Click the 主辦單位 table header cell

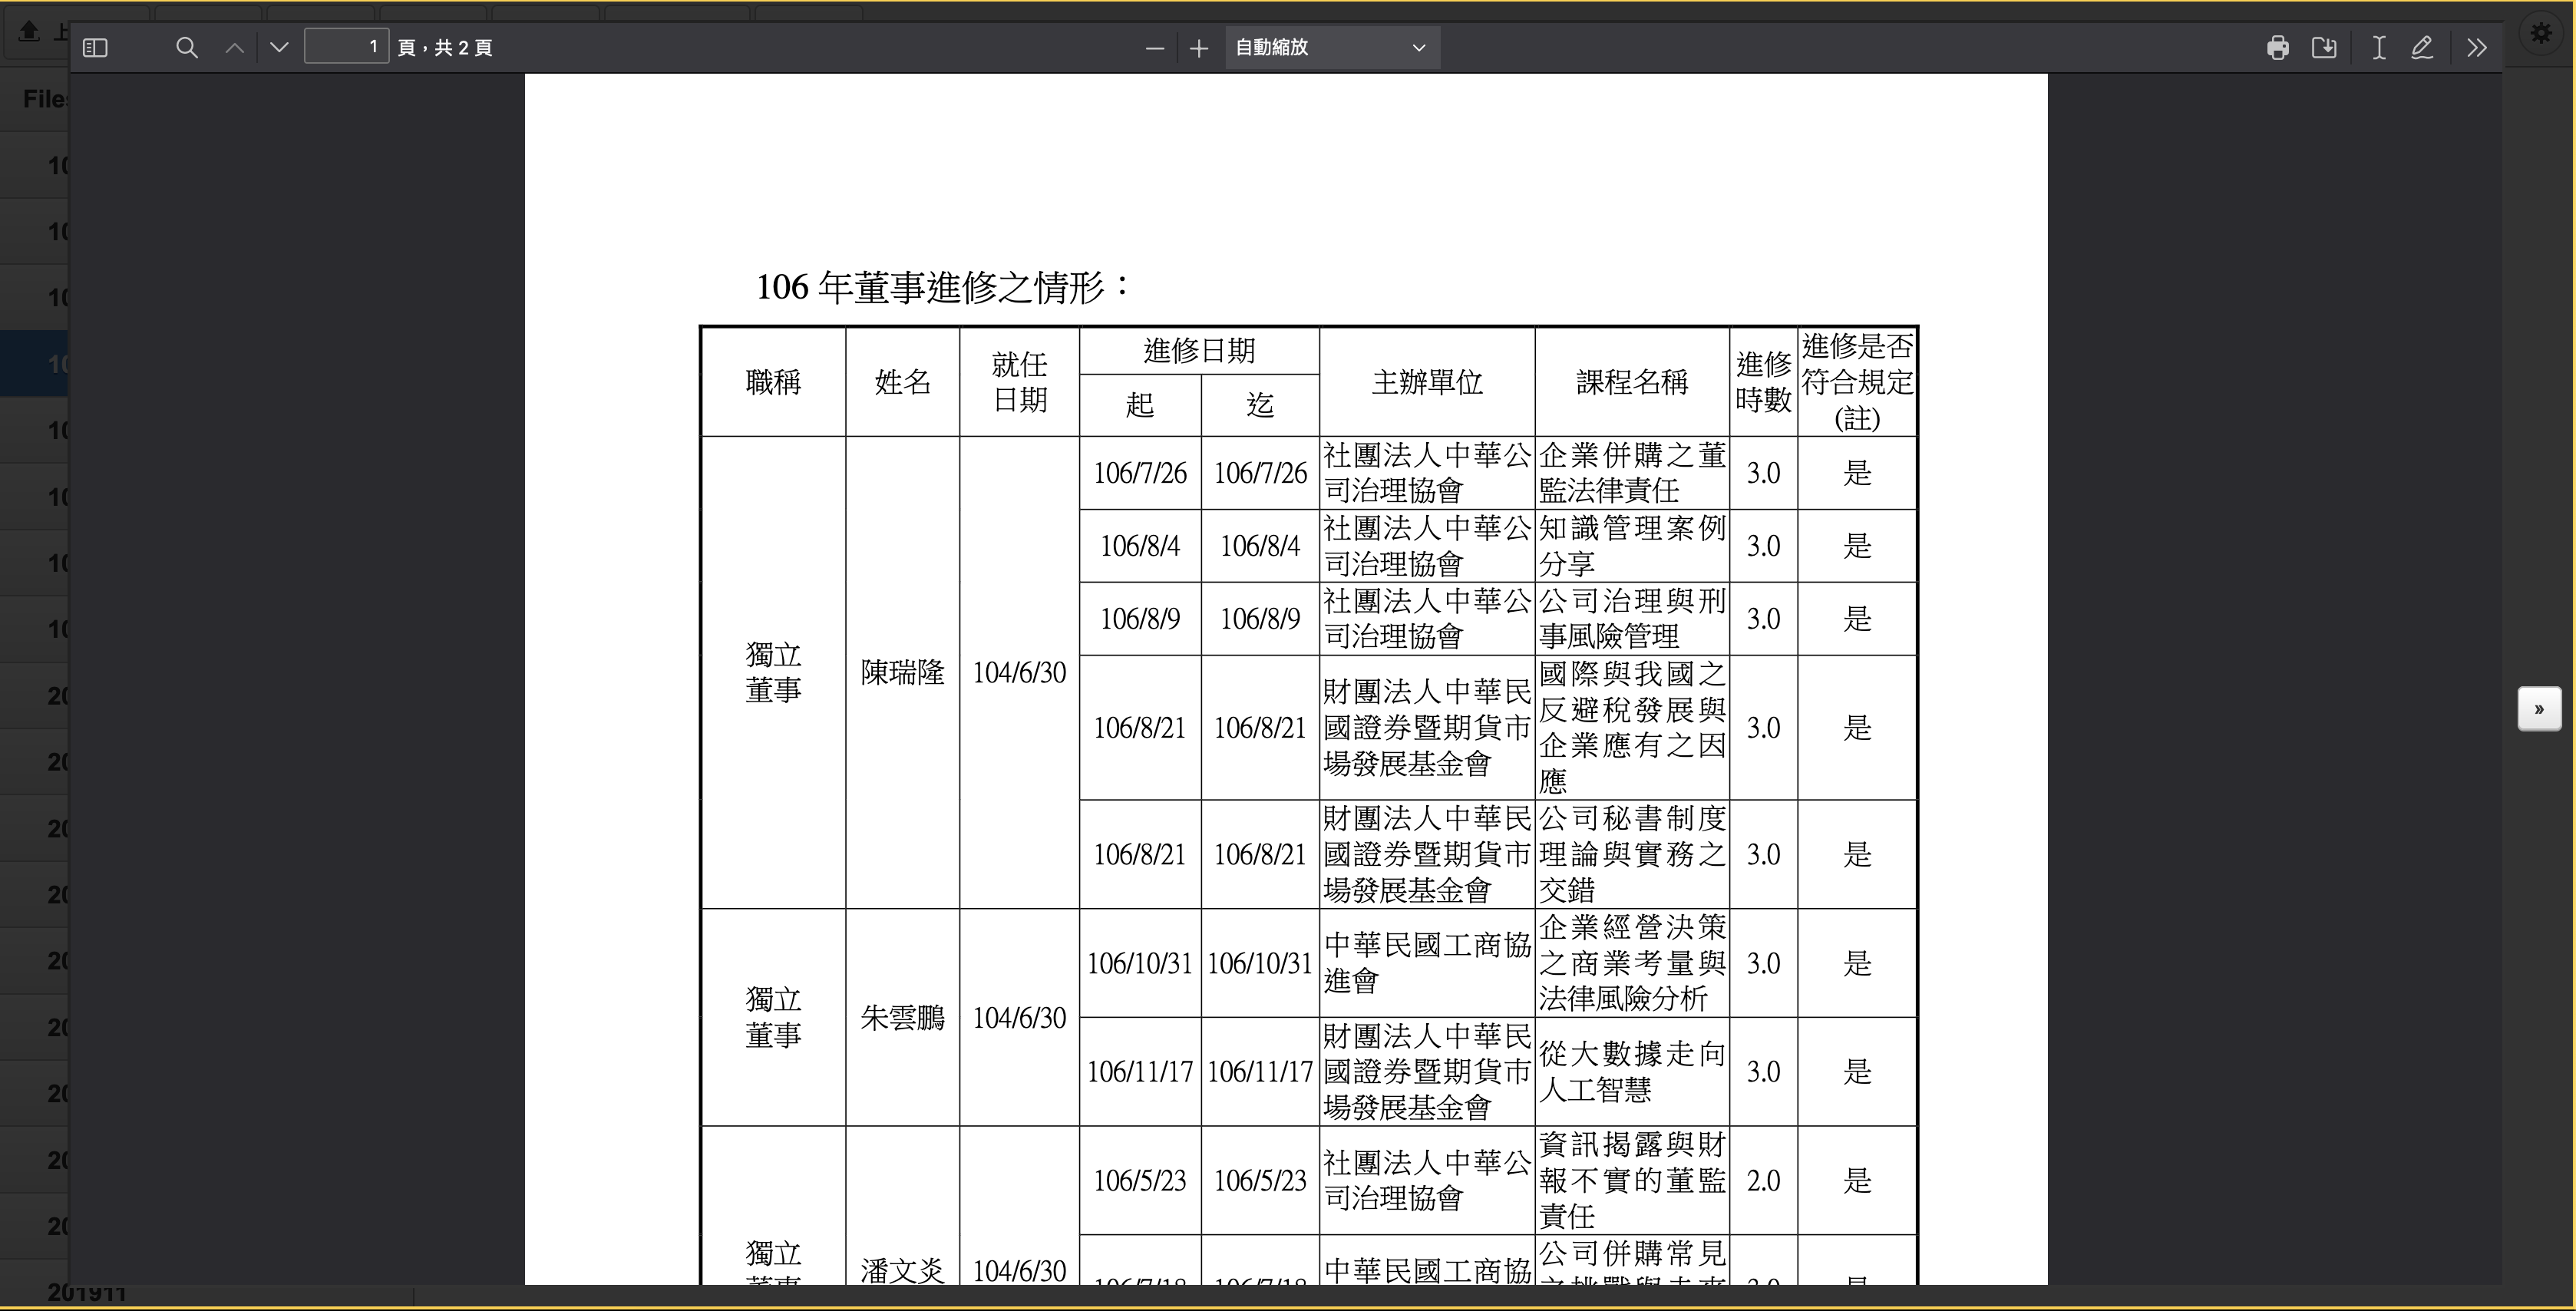(x=1426, y=381)
